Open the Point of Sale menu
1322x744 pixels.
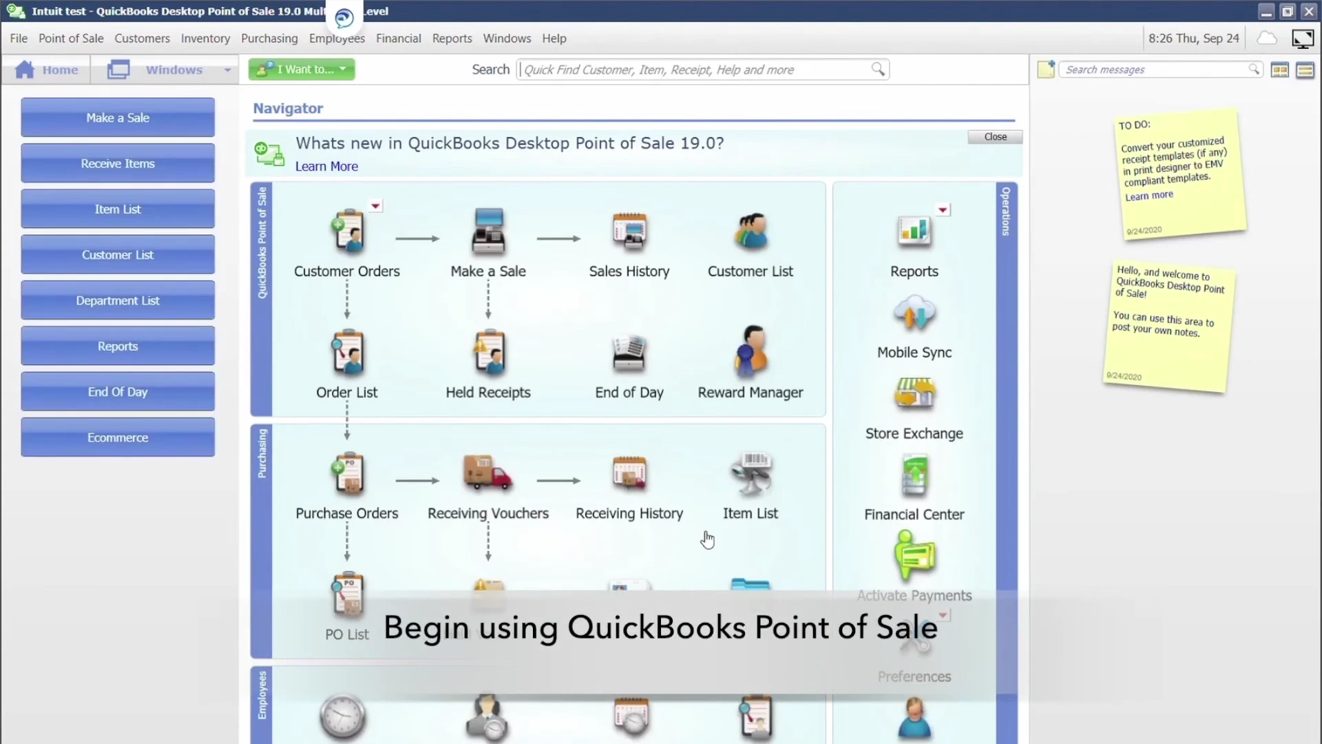click(71, 39)
